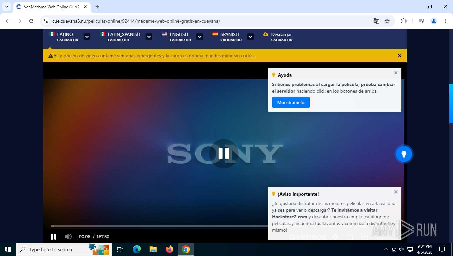The height and width of the screenshot is (256, 453).
Task: Expand the LATINO server dropdown
Action: coord(87,37)
